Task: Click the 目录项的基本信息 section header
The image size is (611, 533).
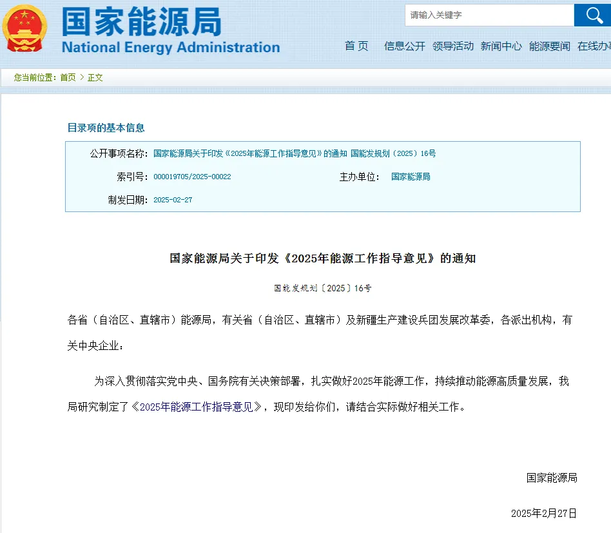Action: 106,128
